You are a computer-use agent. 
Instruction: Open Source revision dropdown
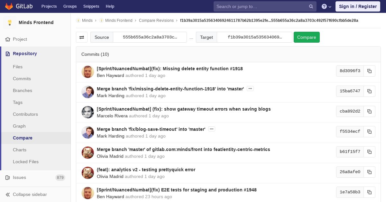pos(150,37)
